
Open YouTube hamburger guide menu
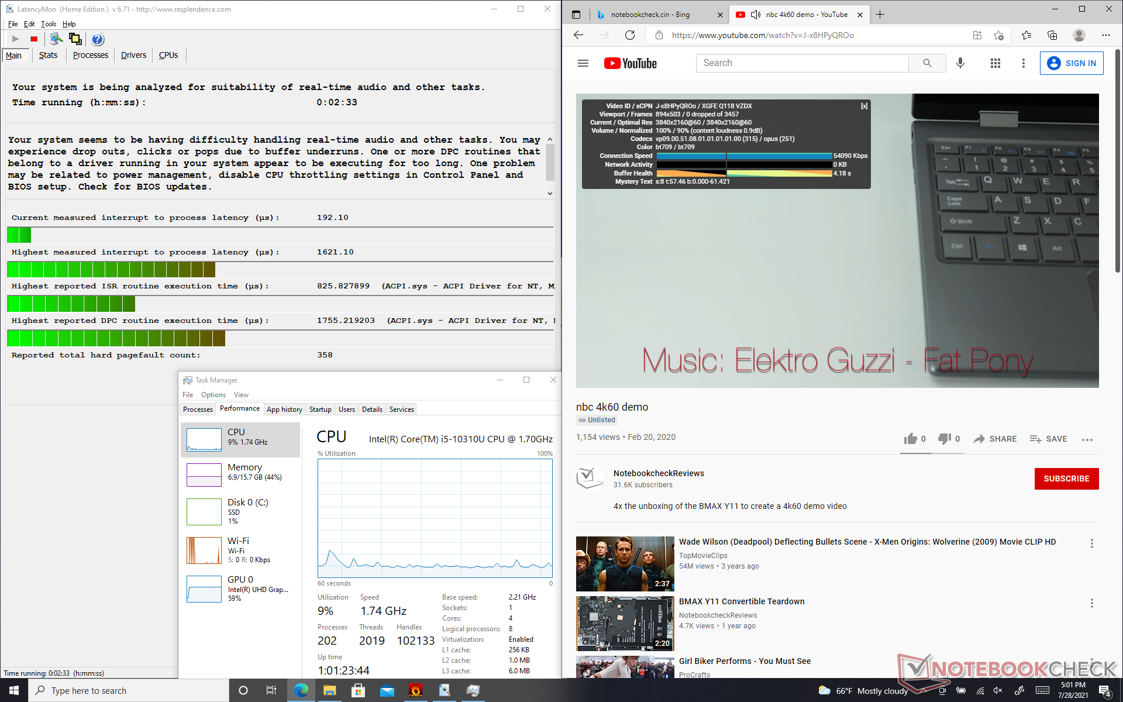tap(583, 63)
